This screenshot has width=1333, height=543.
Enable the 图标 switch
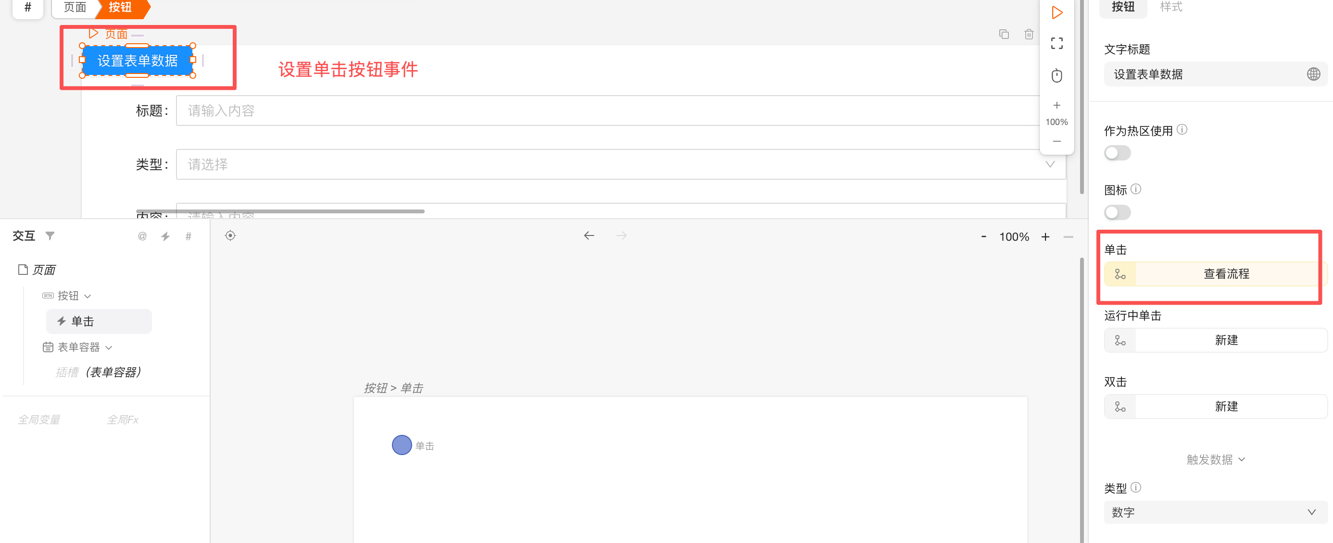point(1117,212)
